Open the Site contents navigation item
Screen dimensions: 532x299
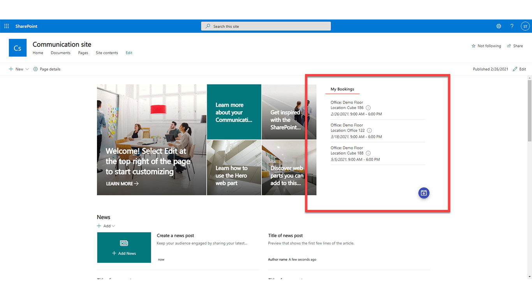[107, 53]
